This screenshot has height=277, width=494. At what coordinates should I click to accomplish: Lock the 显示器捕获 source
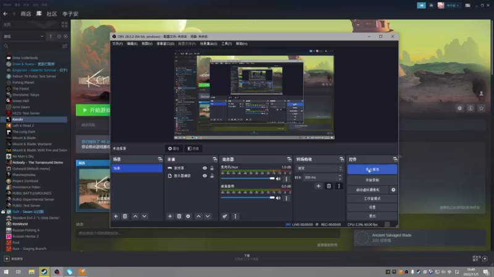coord(212,176)
